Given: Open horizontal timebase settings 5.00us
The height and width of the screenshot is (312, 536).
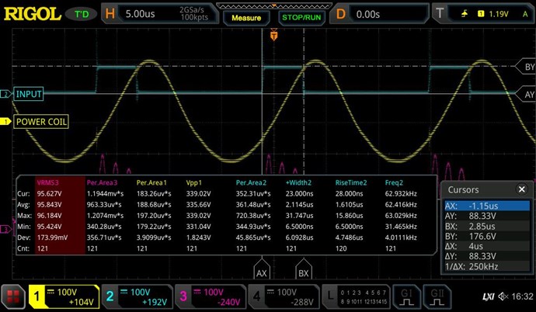Looking at the screenshot, I should (159, 14).
